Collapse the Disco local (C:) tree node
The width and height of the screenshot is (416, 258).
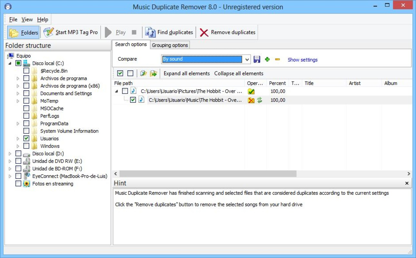[x=10, y=64]
